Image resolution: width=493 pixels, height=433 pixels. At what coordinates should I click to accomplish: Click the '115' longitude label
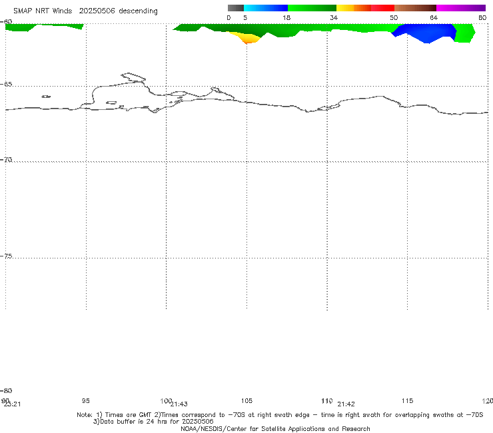coord(408,400)
